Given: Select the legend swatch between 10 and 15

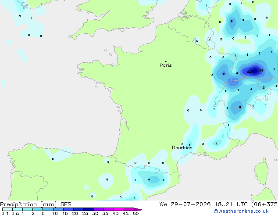Looking at the screenshot, I should [x=58, y=209].
